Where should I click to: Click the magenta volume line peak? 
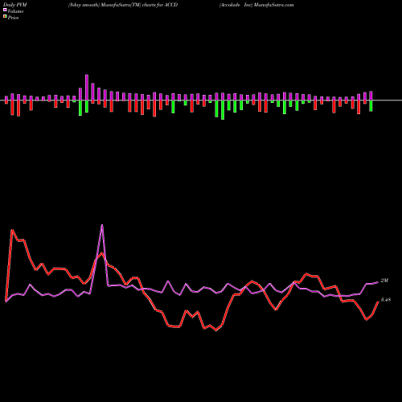(x=102, y=225)
